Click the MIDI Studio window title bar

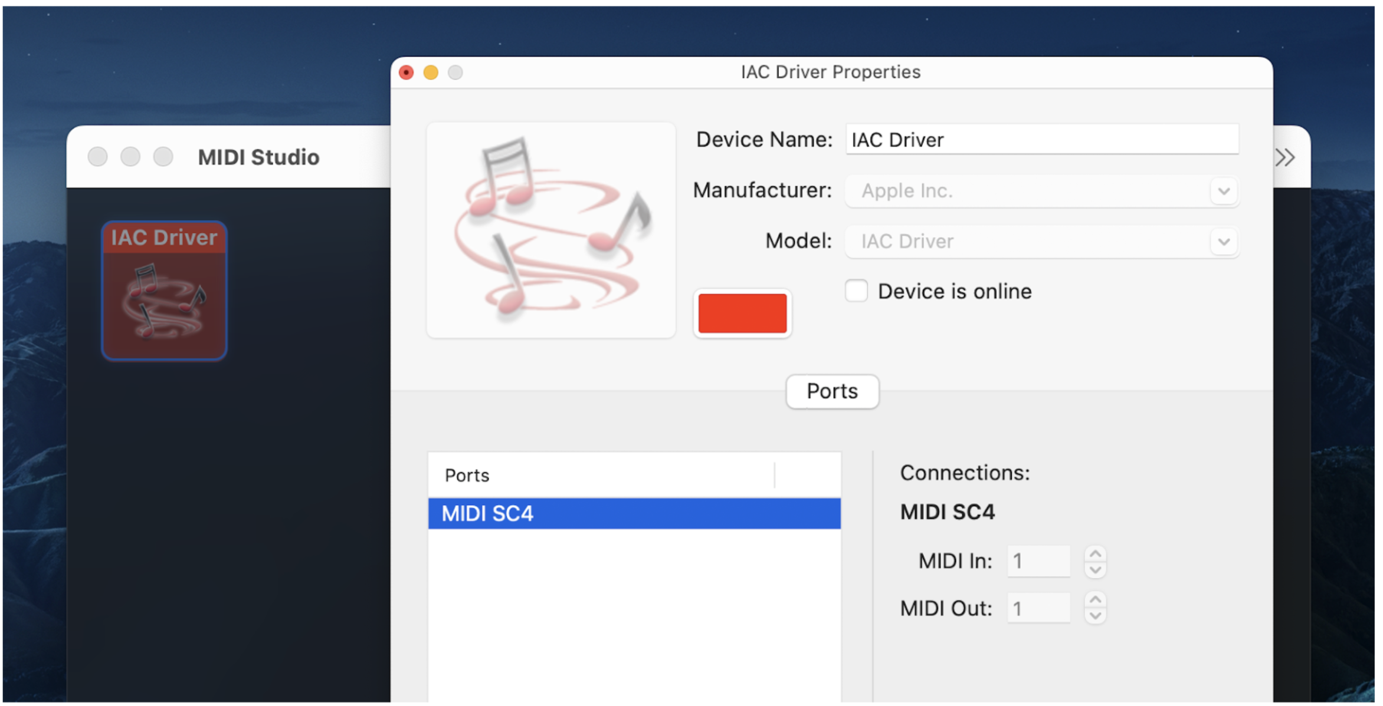click(258, 157)
